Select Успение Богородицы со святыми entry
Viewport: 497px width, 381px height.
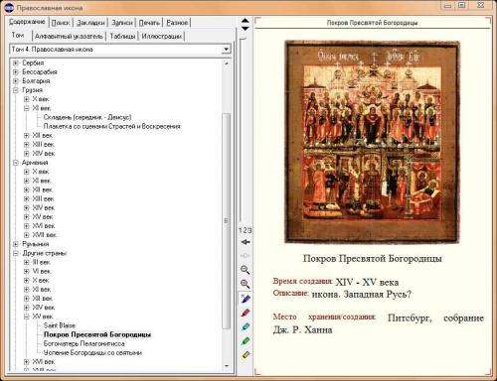coord(92,353)
